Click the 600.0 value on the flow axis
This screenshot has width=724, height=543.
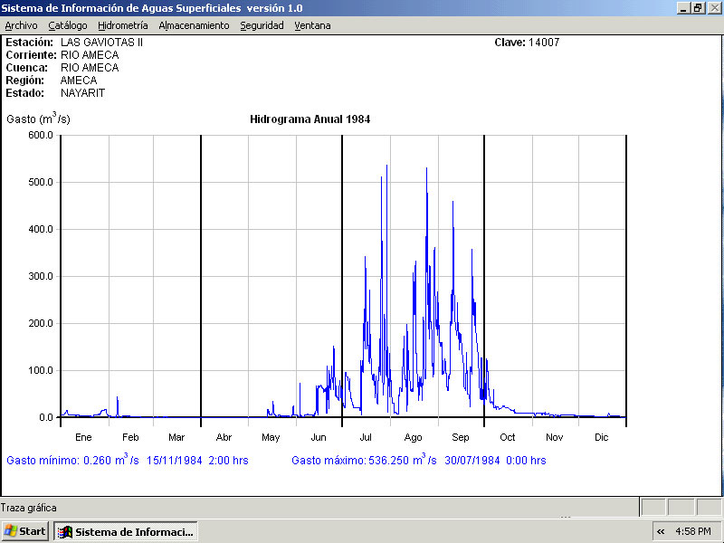point(41,136)
